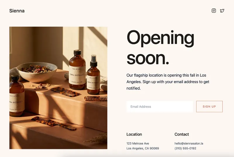Click the comb cut off at photo's right edge

[96, 99]
